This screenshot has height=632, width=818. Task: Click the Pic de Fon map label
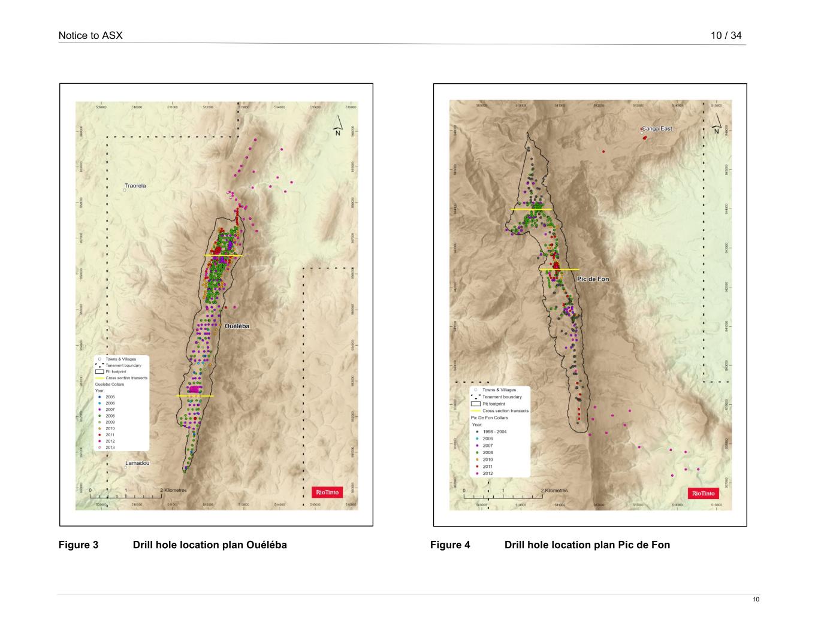(593, 279)
